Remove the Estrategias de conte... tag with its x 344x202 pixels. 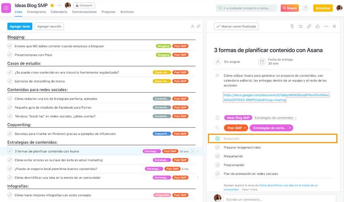coord(290,128)
